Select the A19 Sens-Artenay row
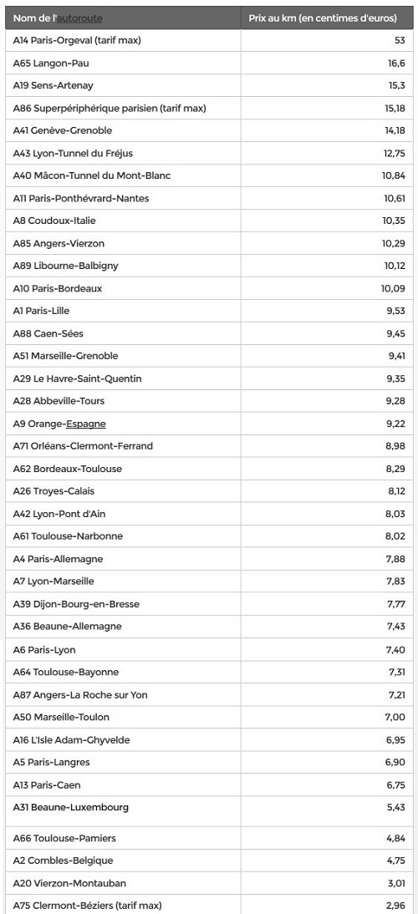 pyautogui.click(x=209, y=86)
